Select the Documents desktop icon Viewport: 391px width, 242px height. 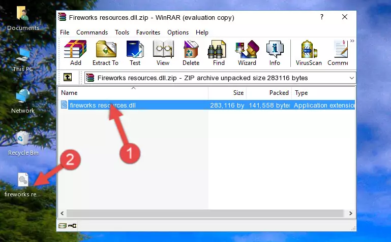point(23,19)
